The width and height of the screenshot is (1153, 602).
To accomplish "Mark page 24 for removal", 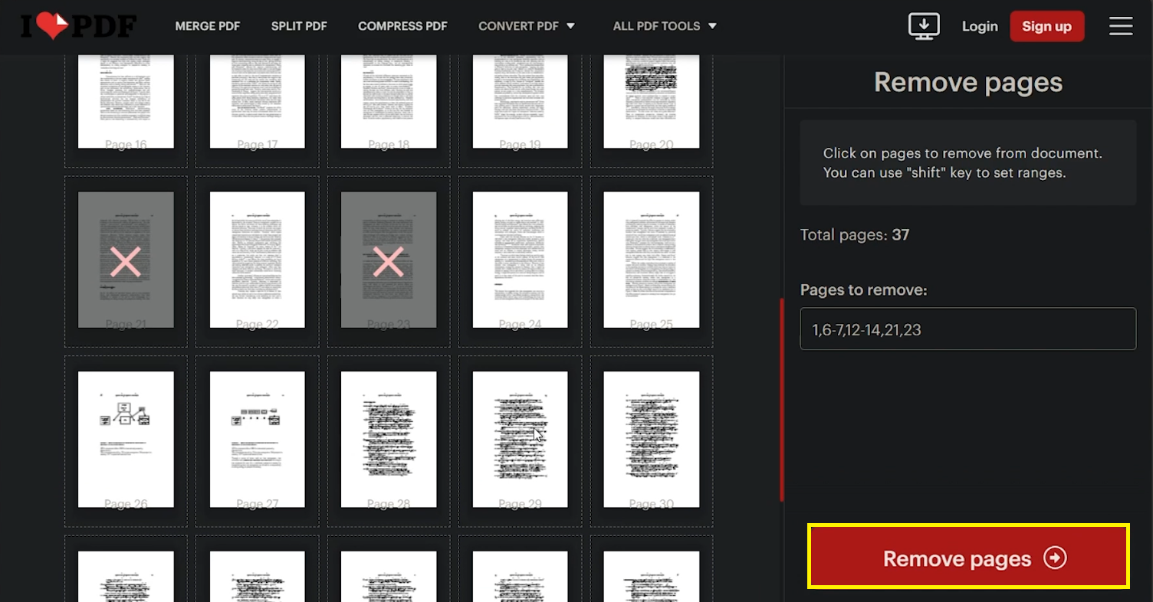I will click(x=520, y=260).
